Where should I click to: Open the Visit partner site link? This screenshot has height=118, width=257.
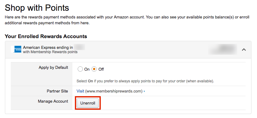click(x=80, y=91)
